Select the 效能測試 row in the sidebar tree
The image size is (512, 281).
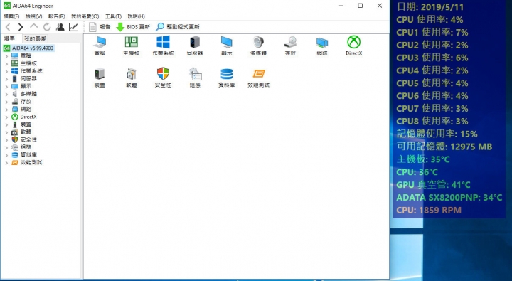pyautogui.click(x=27, y=162)
